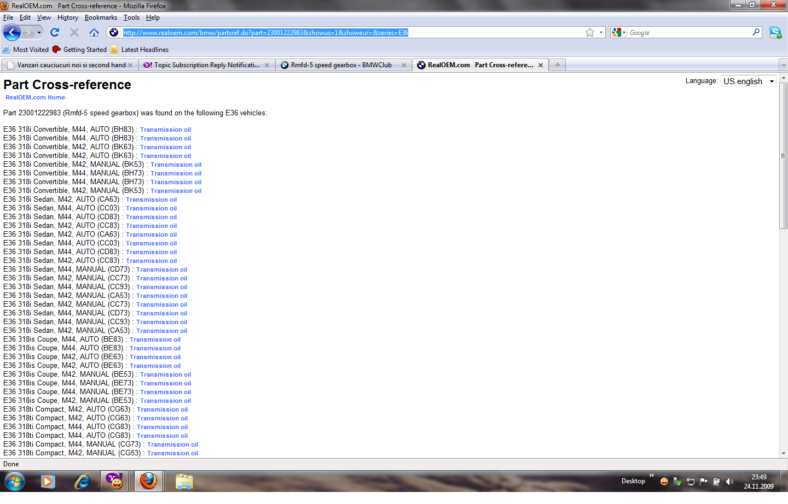Open the Google search engine selector
The width and height of the screenshot is (788, 504).
coord(619,33)
